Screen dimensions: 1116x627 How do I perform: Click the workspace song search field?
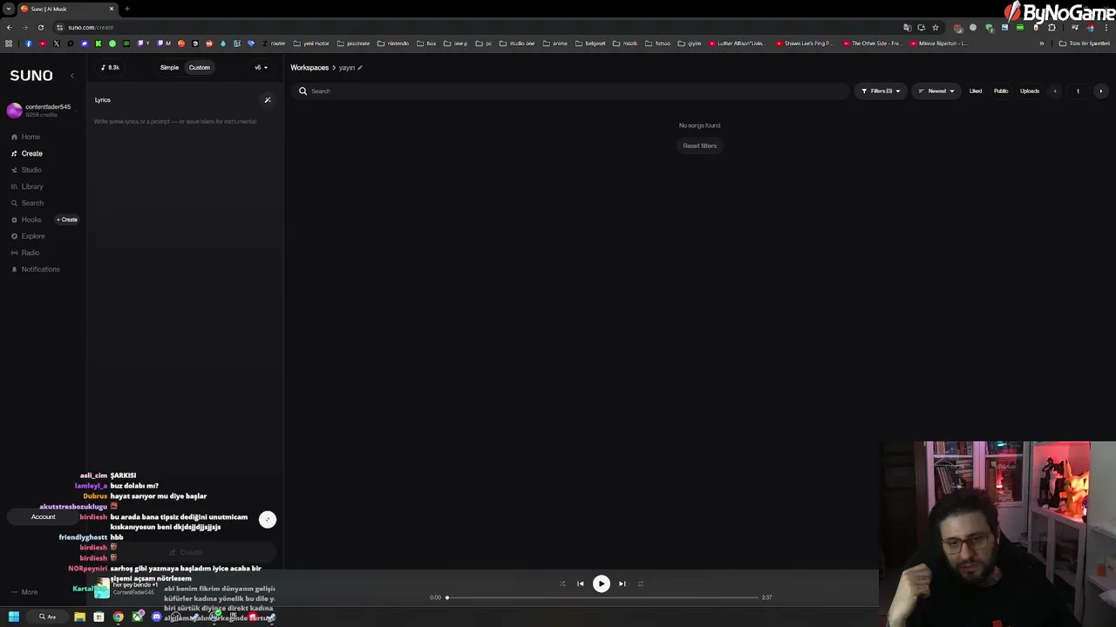tap(571, 91)
